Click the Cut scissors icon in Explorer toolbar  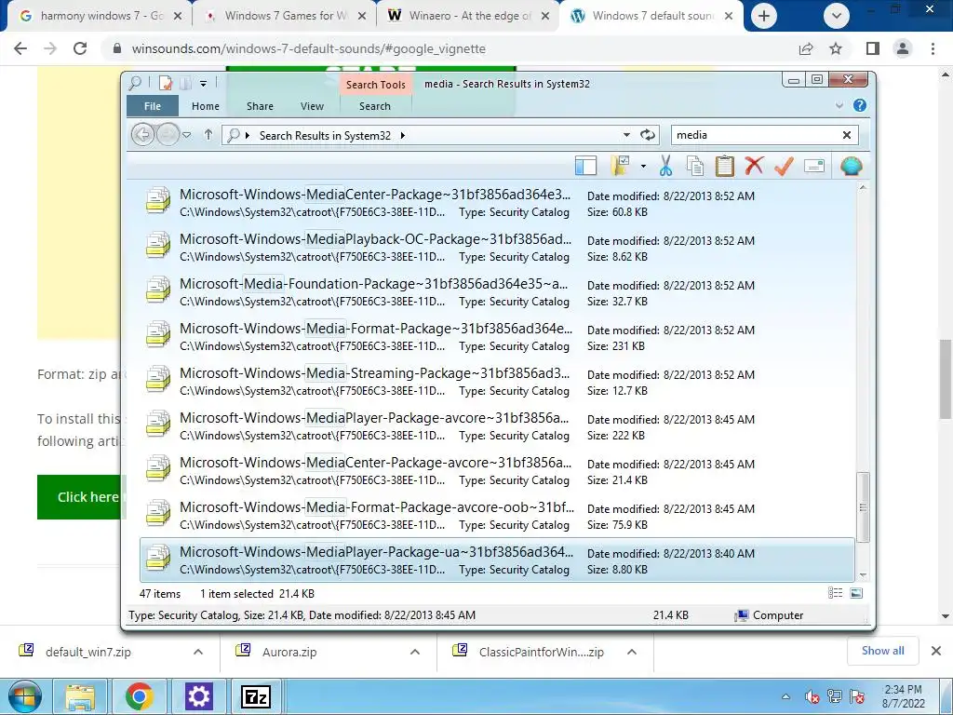pos(665,166)
